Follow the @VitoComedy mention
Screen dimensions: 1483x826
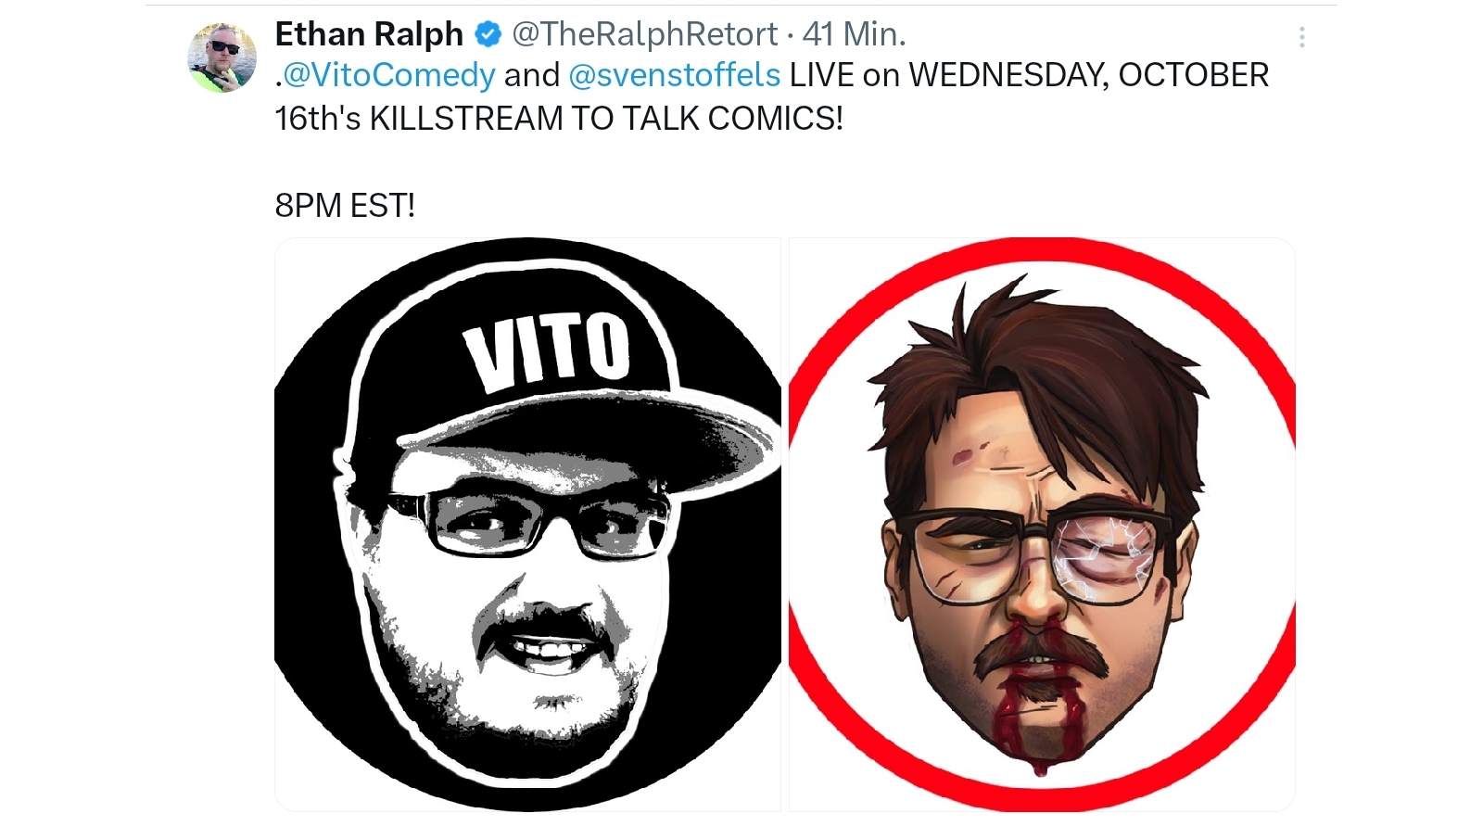389,75
